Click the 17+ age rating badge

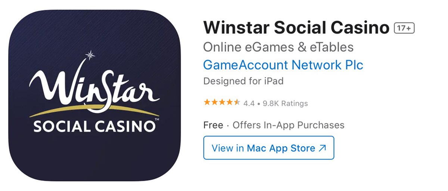pos(404,28)
